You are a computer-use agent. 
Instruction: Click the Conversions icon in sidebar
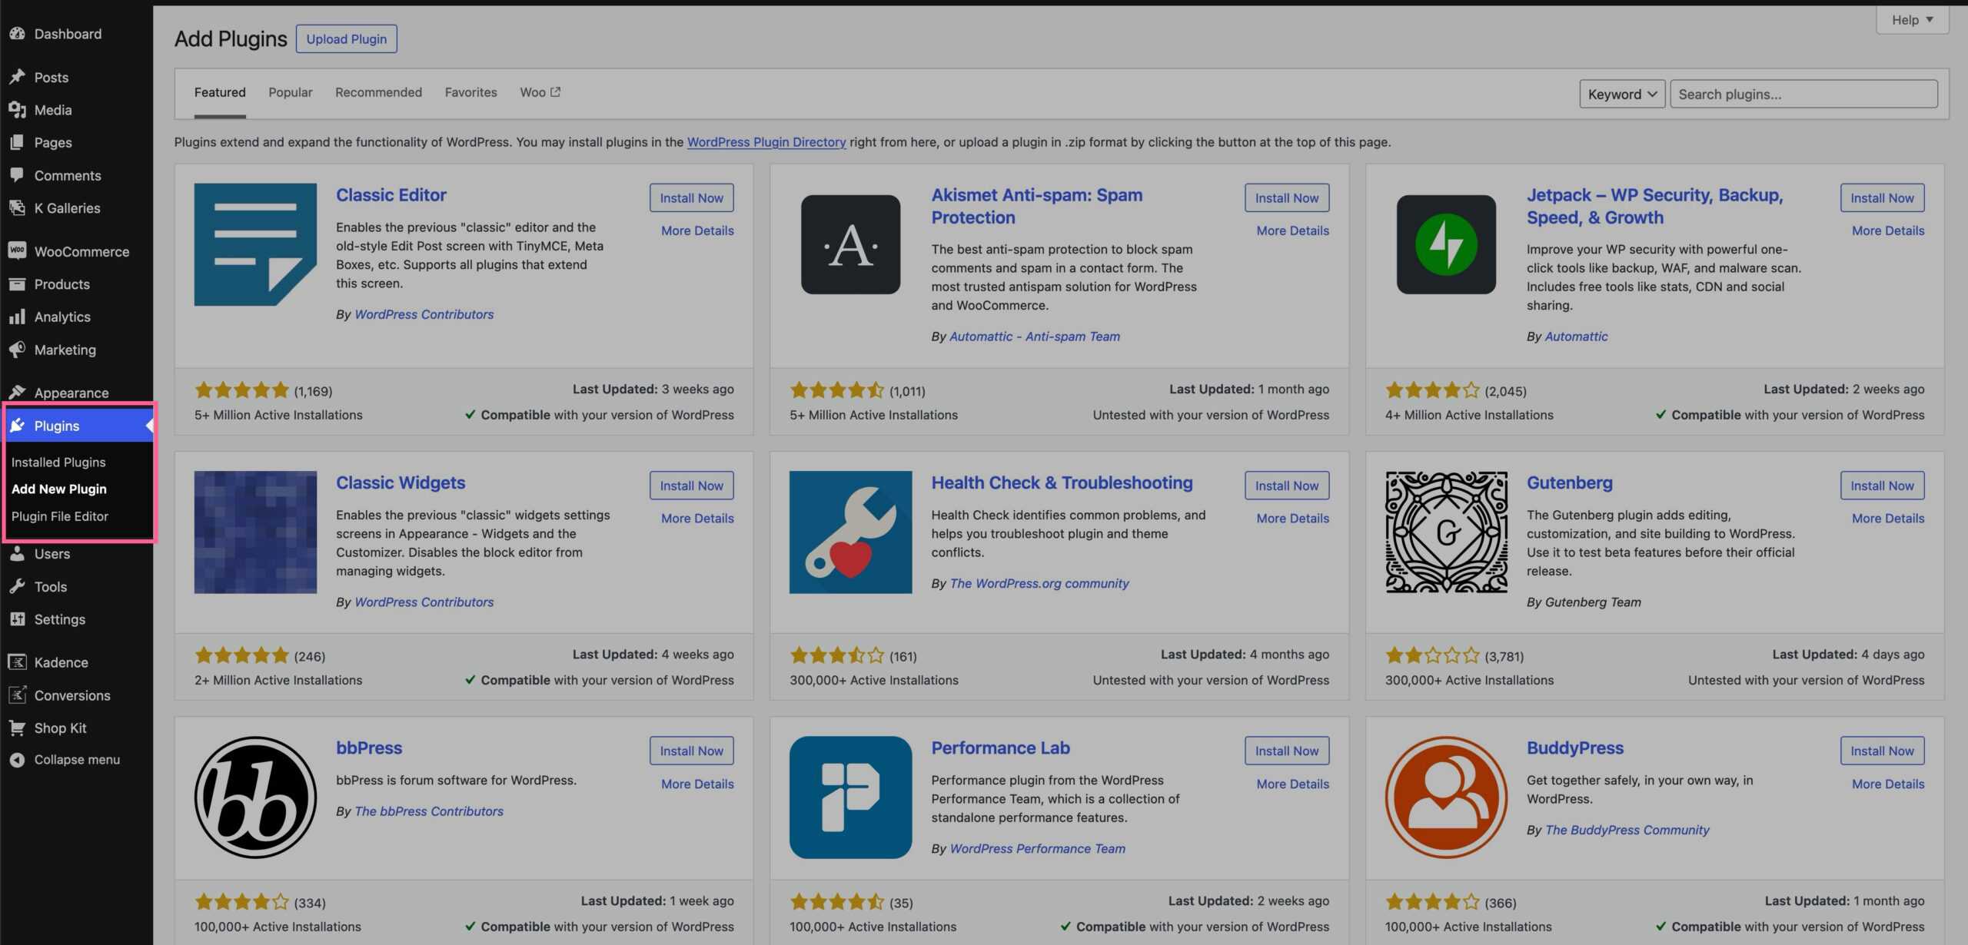17,695
